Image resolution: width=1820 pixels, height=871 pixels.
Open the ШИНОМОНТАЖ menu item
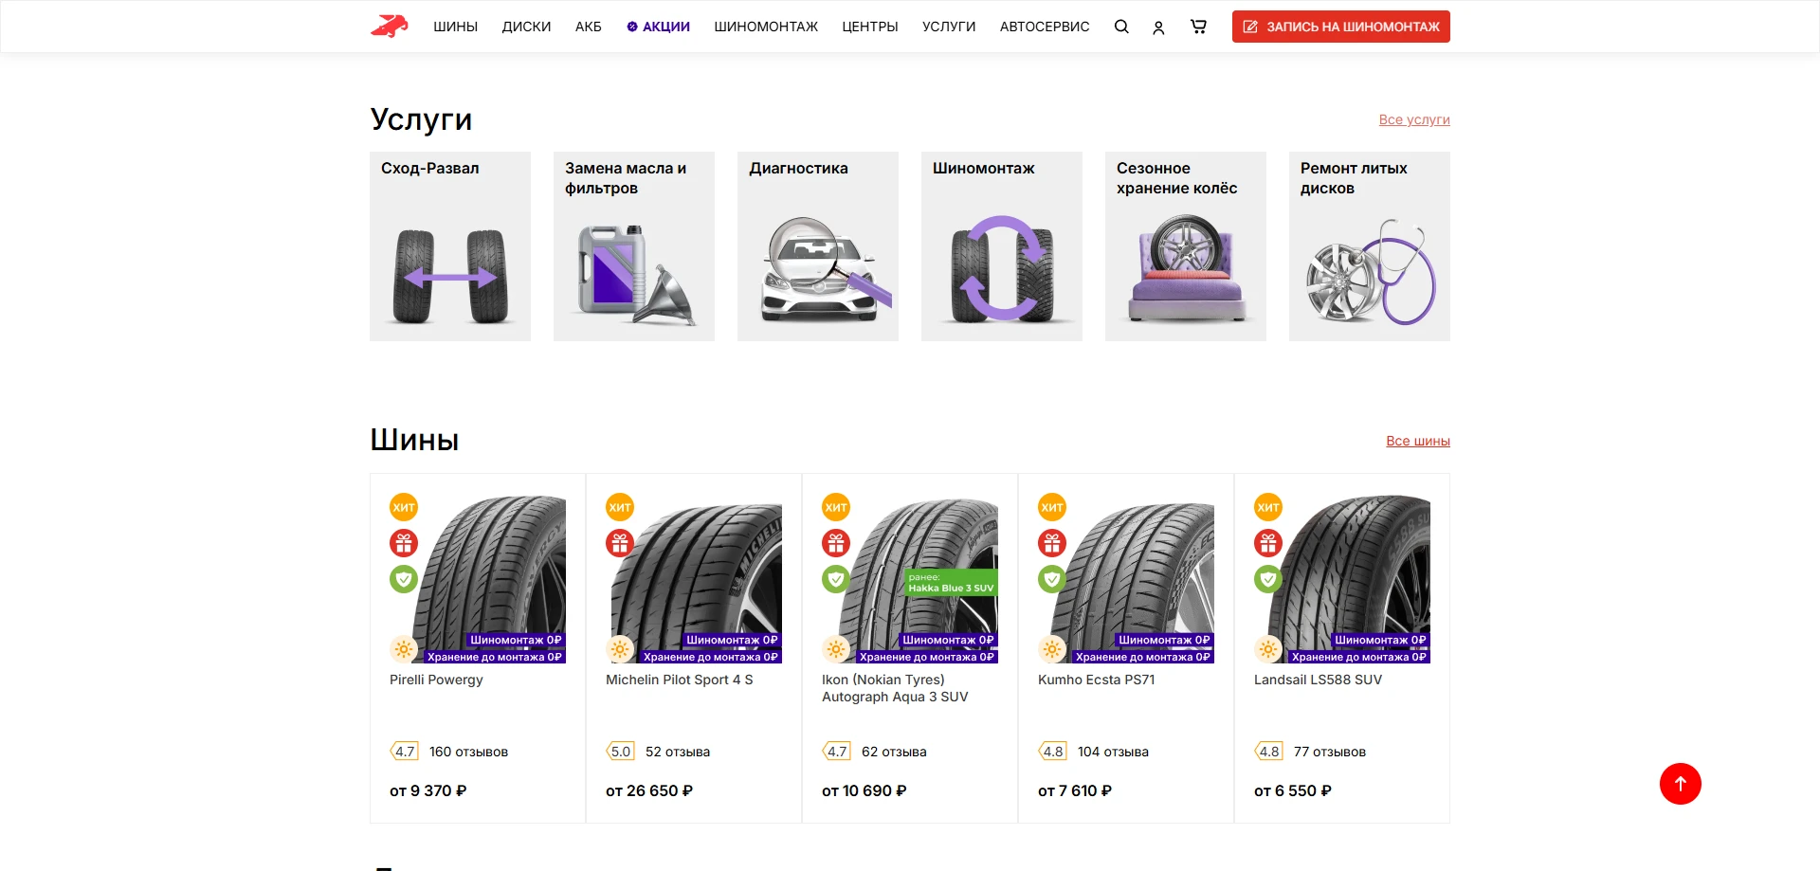[766, 27]
